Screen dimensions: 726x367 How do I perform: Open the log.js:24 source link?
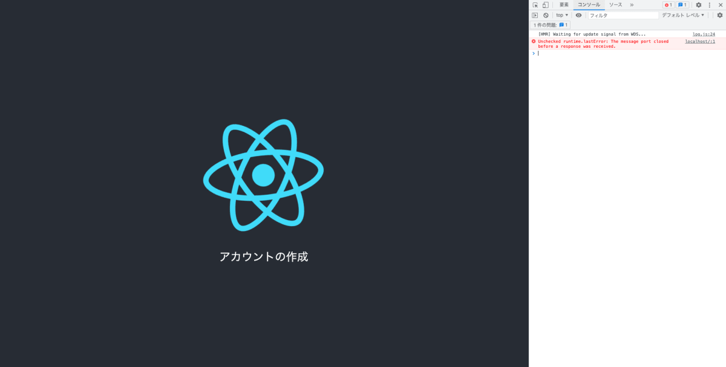pyautogui.click(x=704, y=34)
